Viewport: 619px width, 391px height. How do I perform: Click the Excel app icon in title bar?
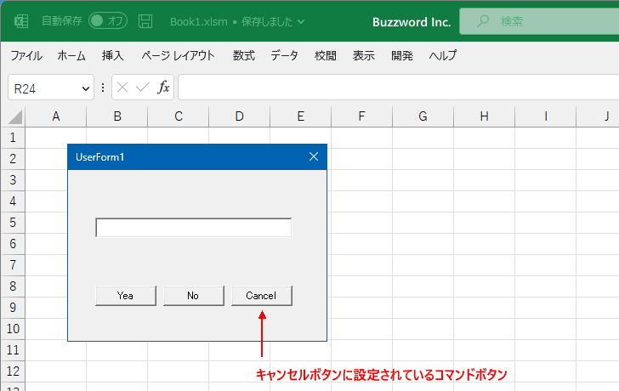point(21,21)
